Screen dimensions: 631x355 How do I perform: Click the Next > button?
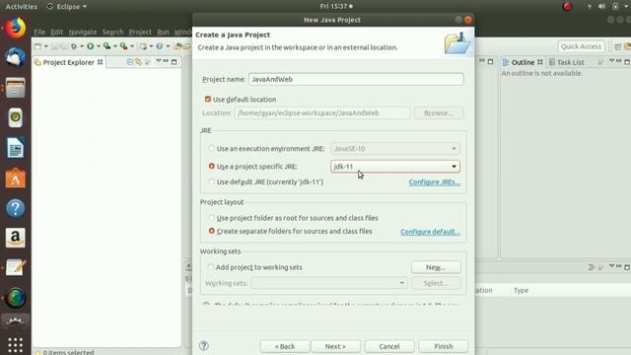pyautogui.click(x=335, y=346)
